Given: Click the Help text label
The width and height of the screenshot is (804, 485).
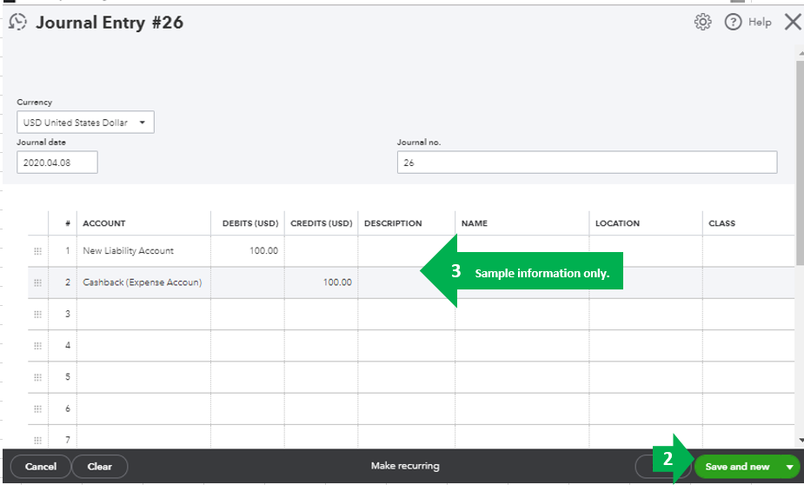Looking at the screenshot, I should pos(760,22).
